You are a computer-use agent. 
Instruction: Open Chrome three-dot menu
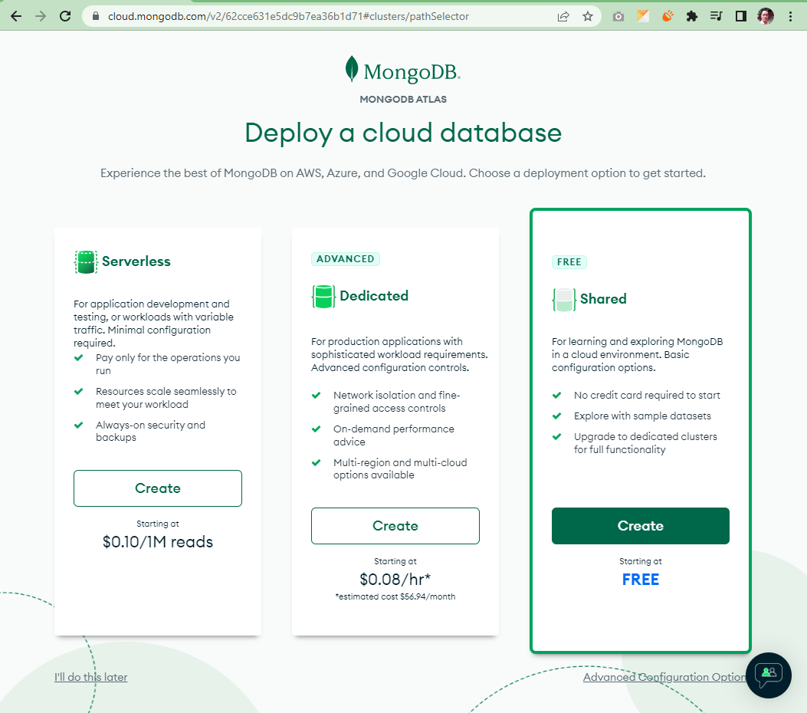[x=791, y=16]
